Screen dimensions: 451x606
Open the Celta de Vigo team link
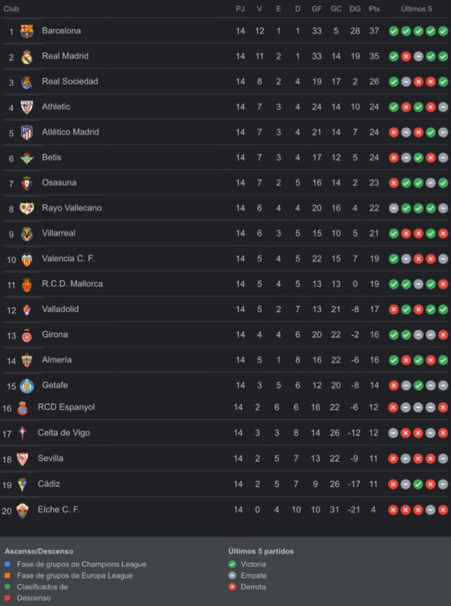[x=64, y=432]
